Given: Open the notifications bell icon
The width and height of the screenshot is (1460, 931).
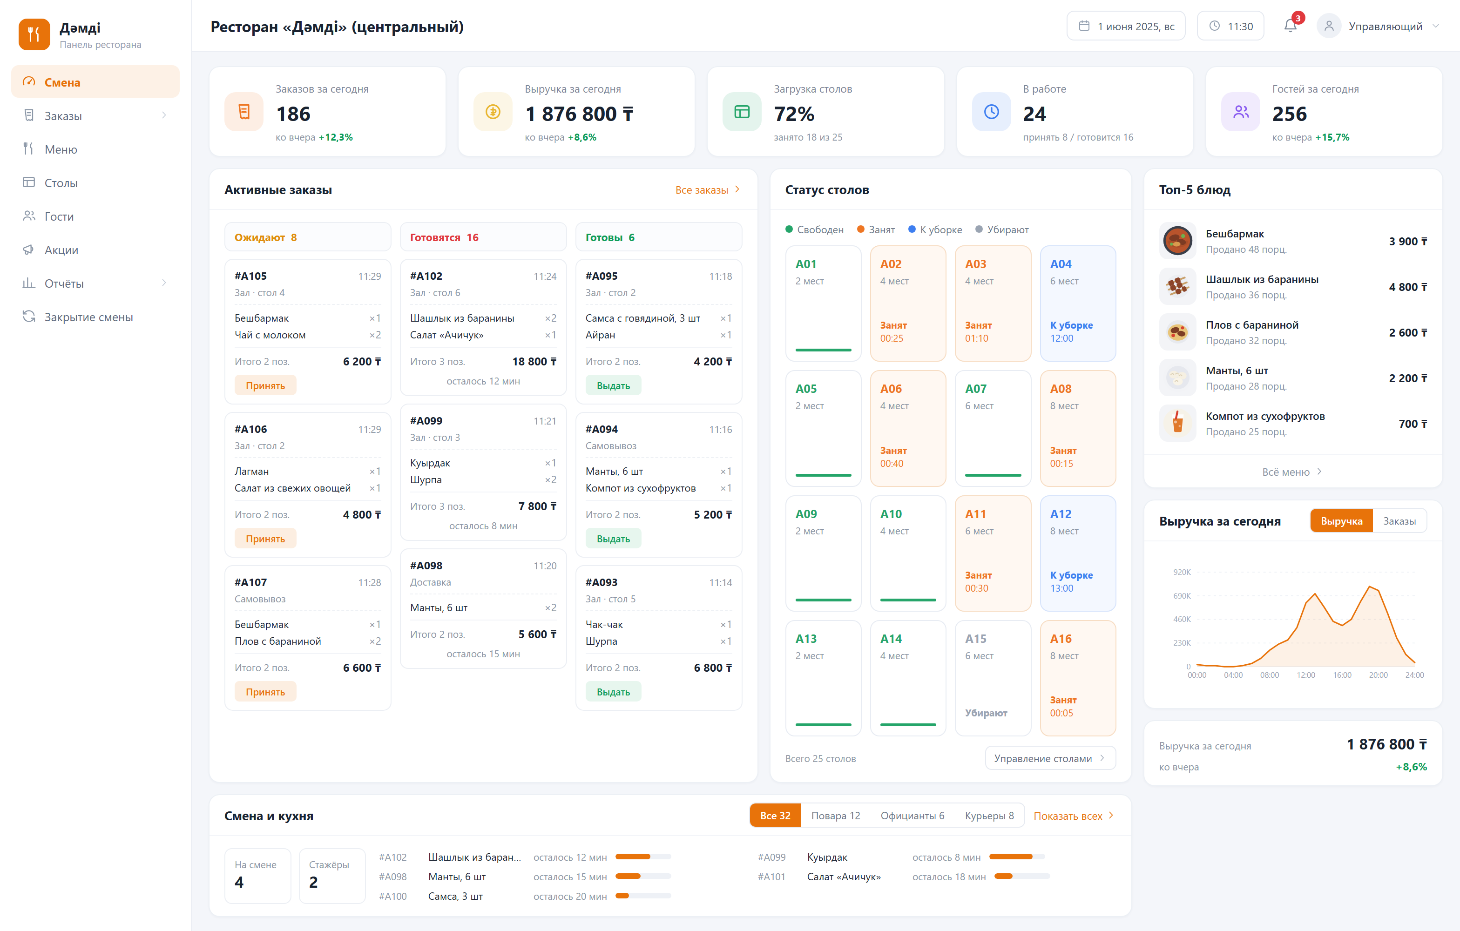Looking at the screenshot, I should pyautogui.click(x=1290, y=26).
